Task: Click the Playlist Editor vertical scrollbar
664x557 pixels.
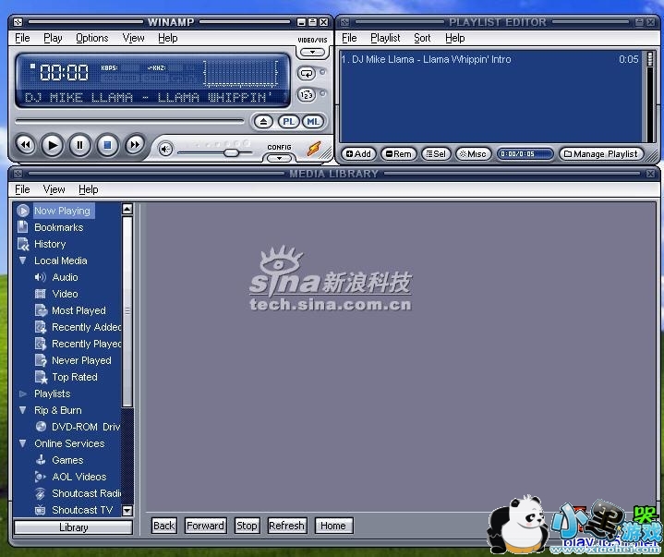Action: coord(649,97)
